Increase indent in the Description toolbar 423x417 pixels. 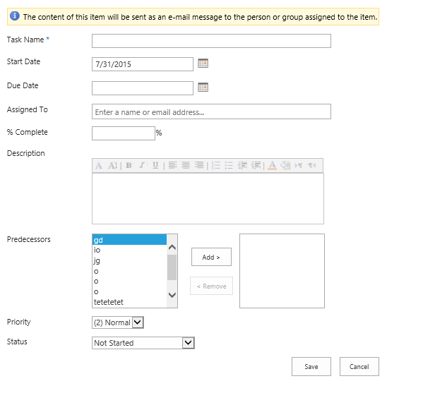coord(256,165)
